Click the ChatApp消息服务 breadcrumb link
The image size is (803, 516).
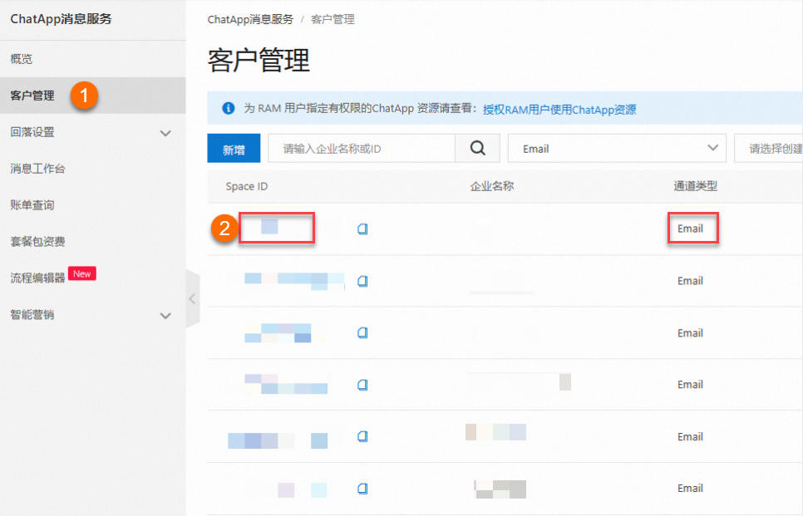click(x=250, y=19)
